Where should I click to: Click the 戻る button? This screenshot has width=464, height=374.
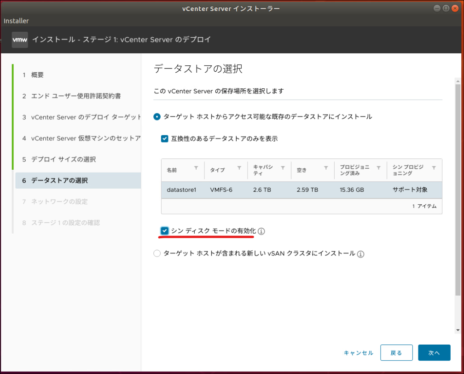(396, 353)
